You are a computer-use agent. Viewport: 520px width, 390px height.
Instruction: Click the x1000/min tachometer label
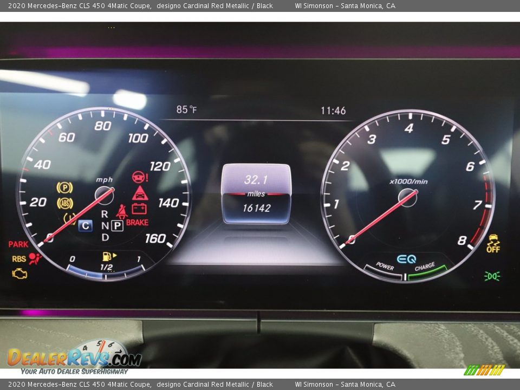click(408, 182)
